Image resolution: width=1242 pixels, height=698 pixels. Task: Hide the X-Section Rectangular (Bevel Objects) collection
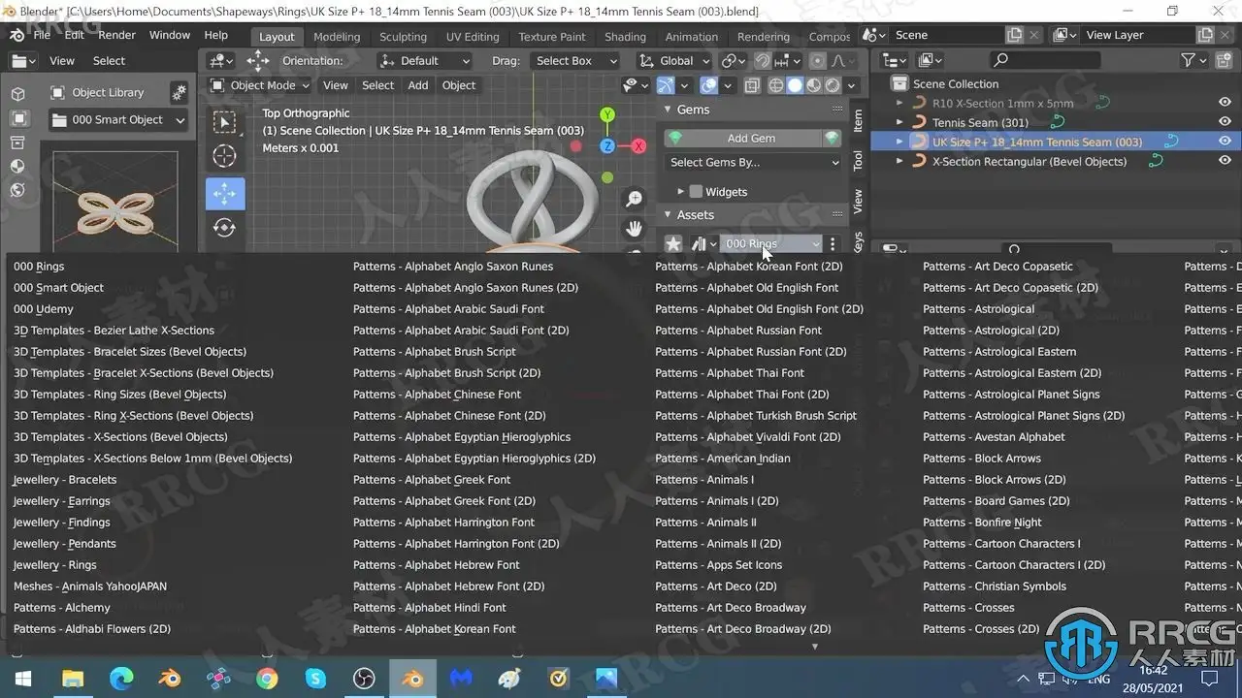click(x=1225, y=161)
